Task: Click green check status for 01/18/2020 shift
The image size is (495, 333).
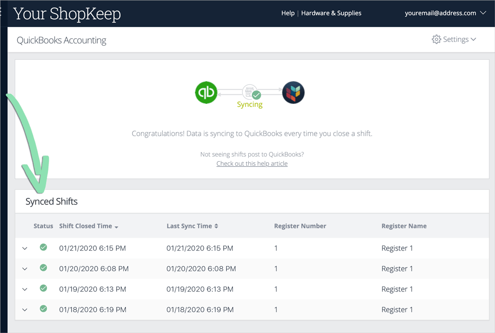Action: 44,308
